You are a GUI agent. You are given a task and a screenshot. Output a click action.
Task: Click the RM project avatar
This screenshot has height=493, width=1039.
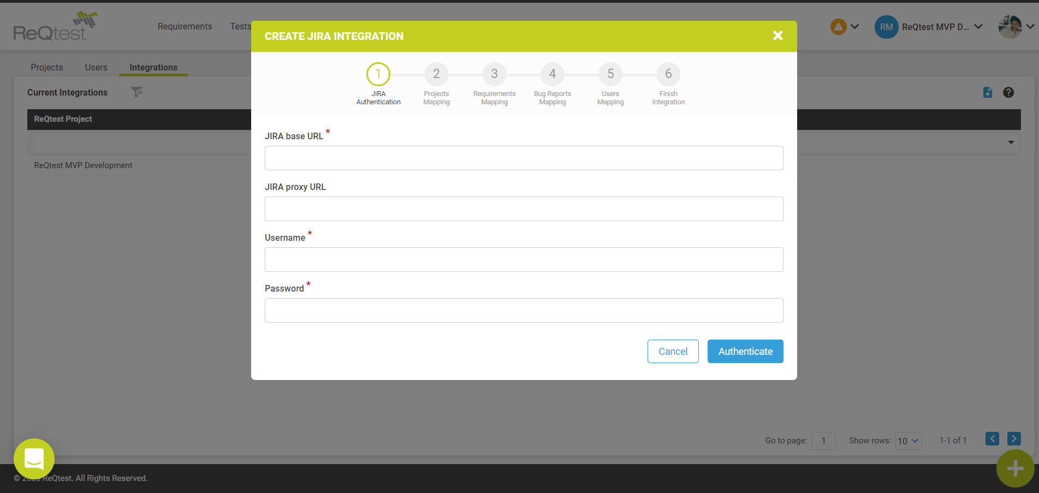(886, 27)
